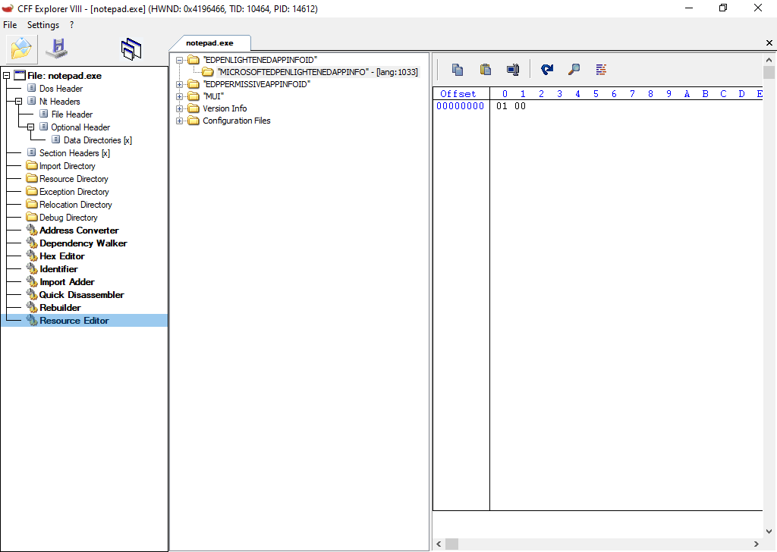Expand the Version Info folder
This screenshot has height=552, width=777.
[179, 108]
